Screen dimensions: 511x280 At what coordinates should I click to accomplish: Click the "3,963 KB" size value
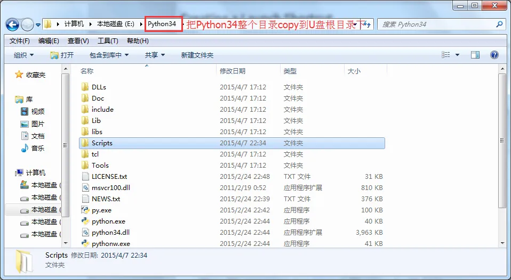click(369, 232)
